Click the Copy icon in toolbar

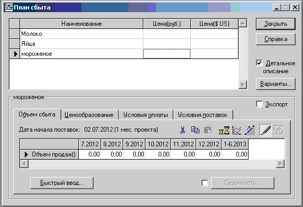[195, 130]
